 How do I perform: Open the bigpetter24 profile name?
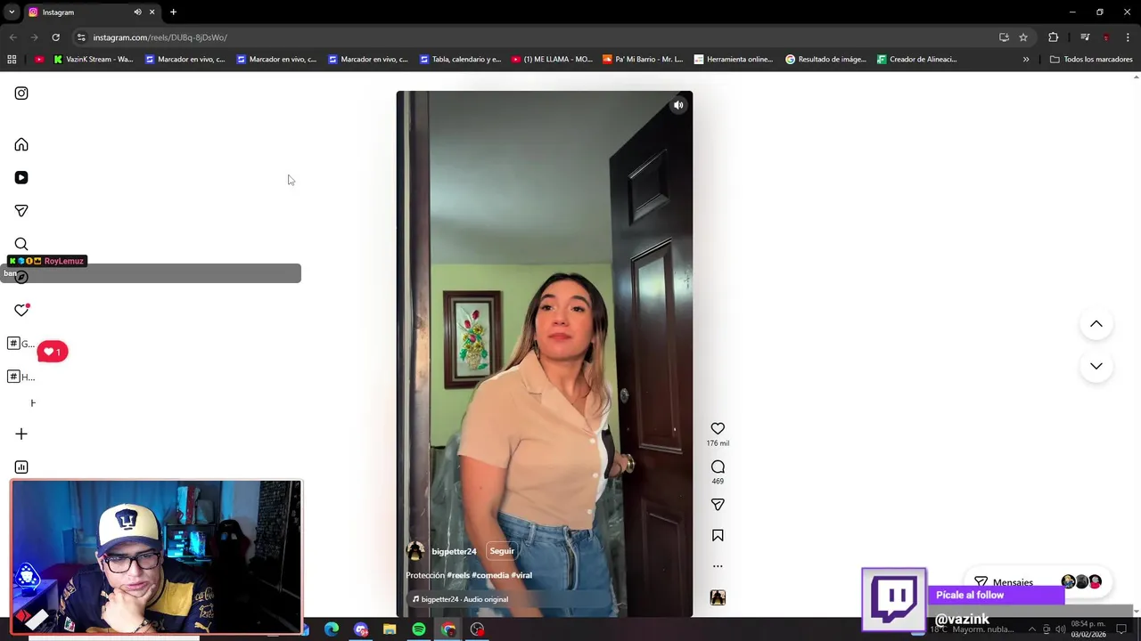(454, 552)
